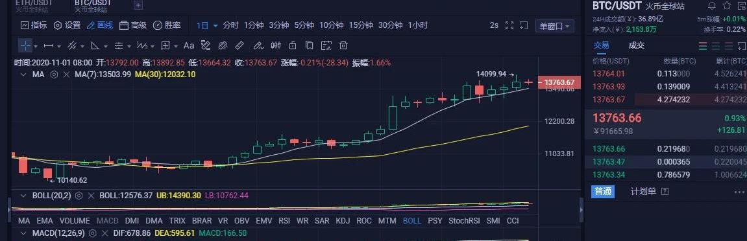
Task: Show only sell orders in order book
Action: coord(729,46)
